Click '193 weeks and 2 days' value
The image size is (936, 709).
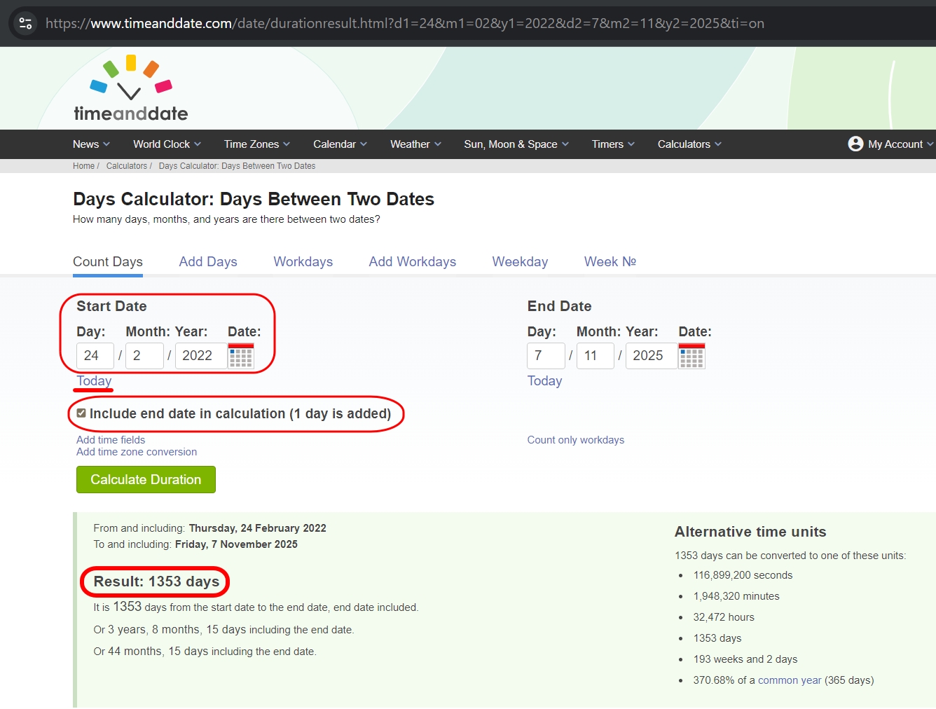(x=745, y=659)
